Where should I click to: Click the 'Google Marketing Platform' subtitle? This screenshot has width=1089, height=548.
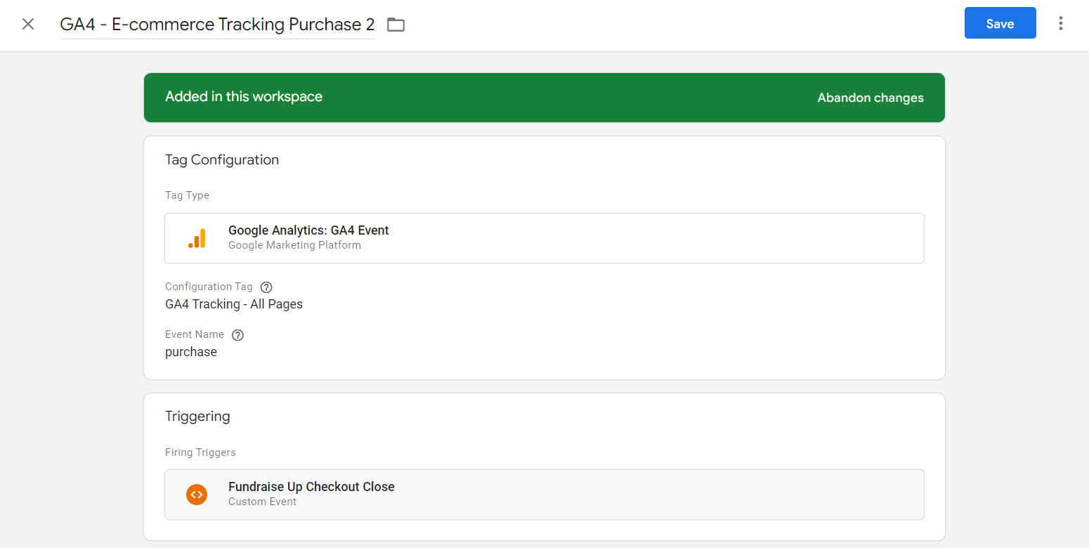[x=294, y=245]
